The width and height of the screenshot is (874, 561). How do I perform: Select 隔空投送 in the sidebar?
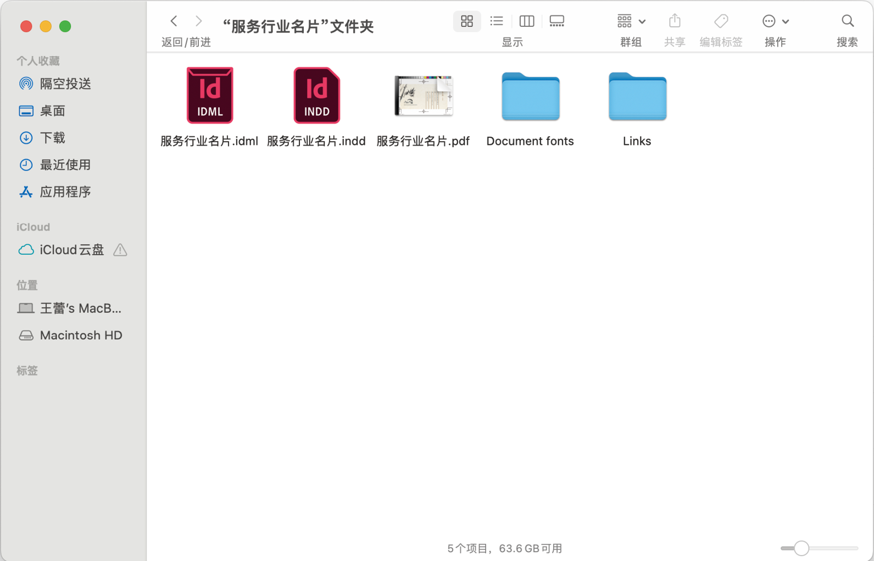pos(65,84)
